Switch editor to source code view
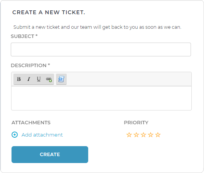This screenshot has width=204, height=173. pyautogui.click(x=61, y=79)
